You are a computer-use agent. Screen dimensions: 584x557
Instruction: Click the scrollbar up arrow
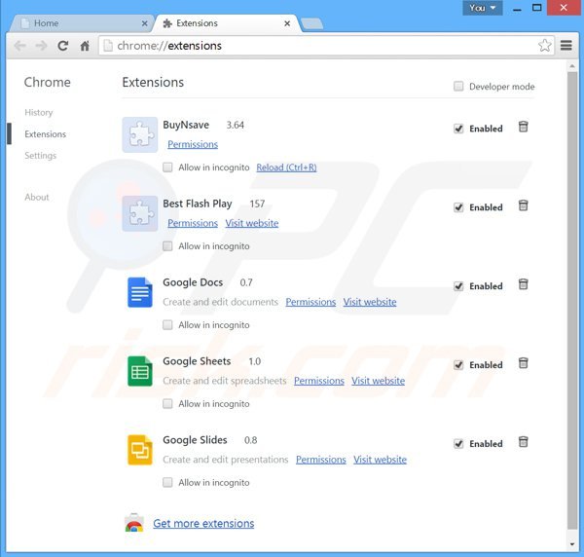coord(572,66)
